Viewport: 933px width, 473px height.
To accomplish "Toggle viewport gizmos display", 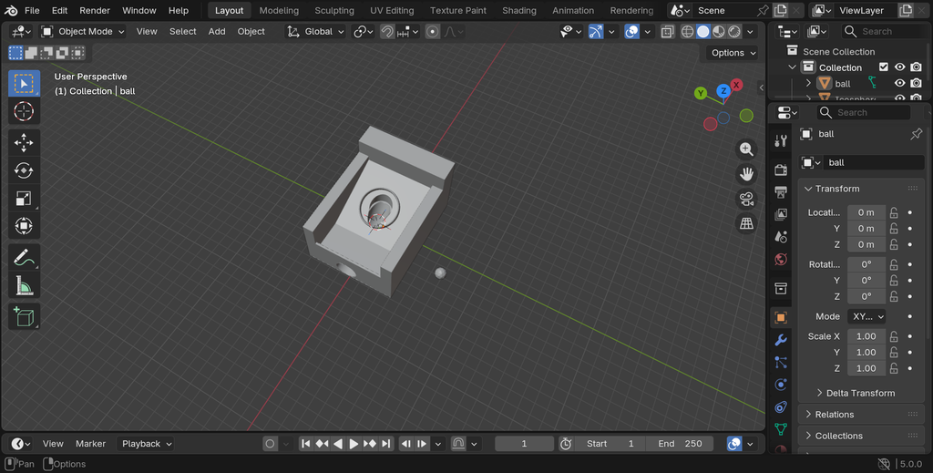I will point(596,32).
